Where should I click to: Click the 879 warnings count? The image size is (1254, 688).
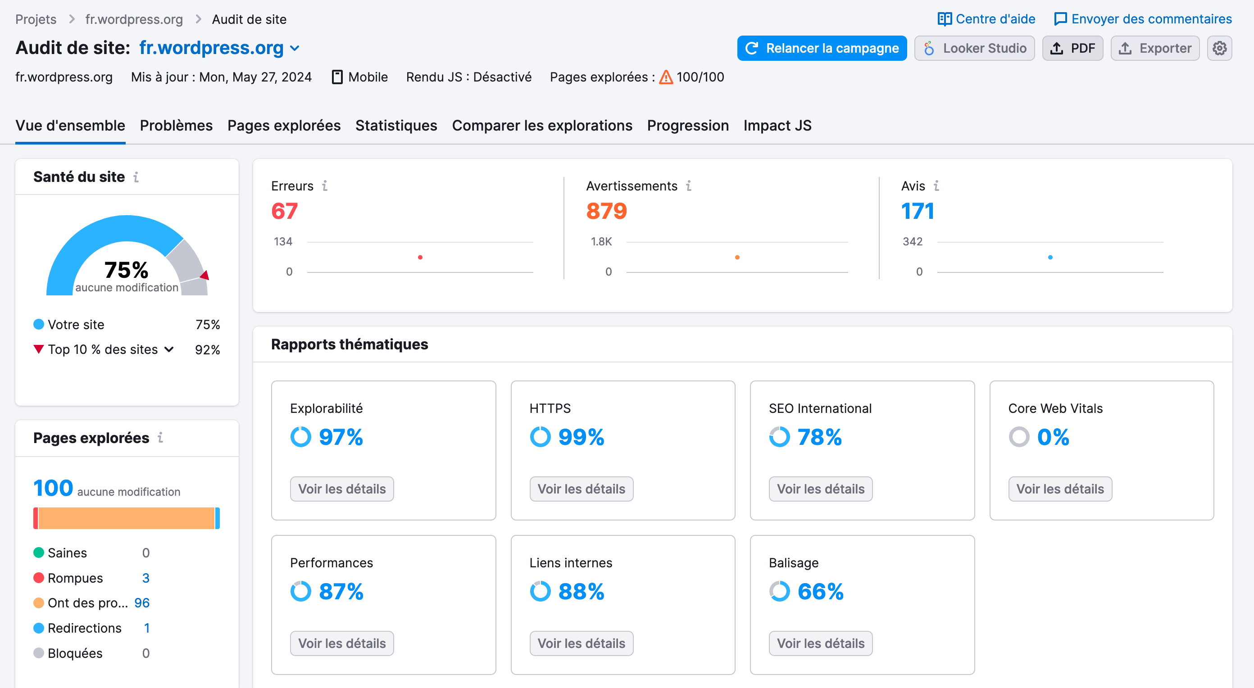607,211
